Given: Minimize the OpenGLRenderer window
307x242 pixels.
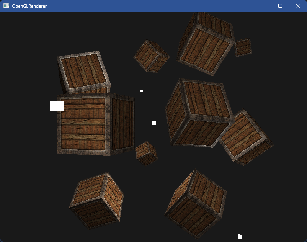Looking at the screenshot, I should (x=263, y=6).
